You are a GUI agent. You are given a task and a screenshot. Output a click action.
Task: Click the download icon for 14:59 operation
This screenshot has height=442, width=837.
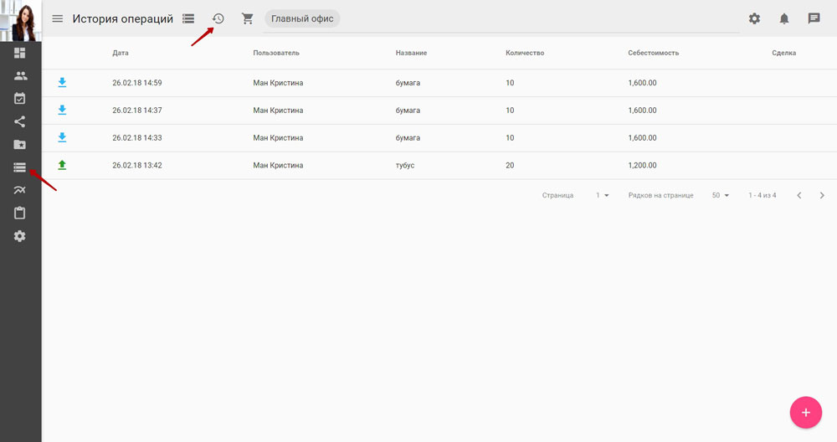[62, 82]
